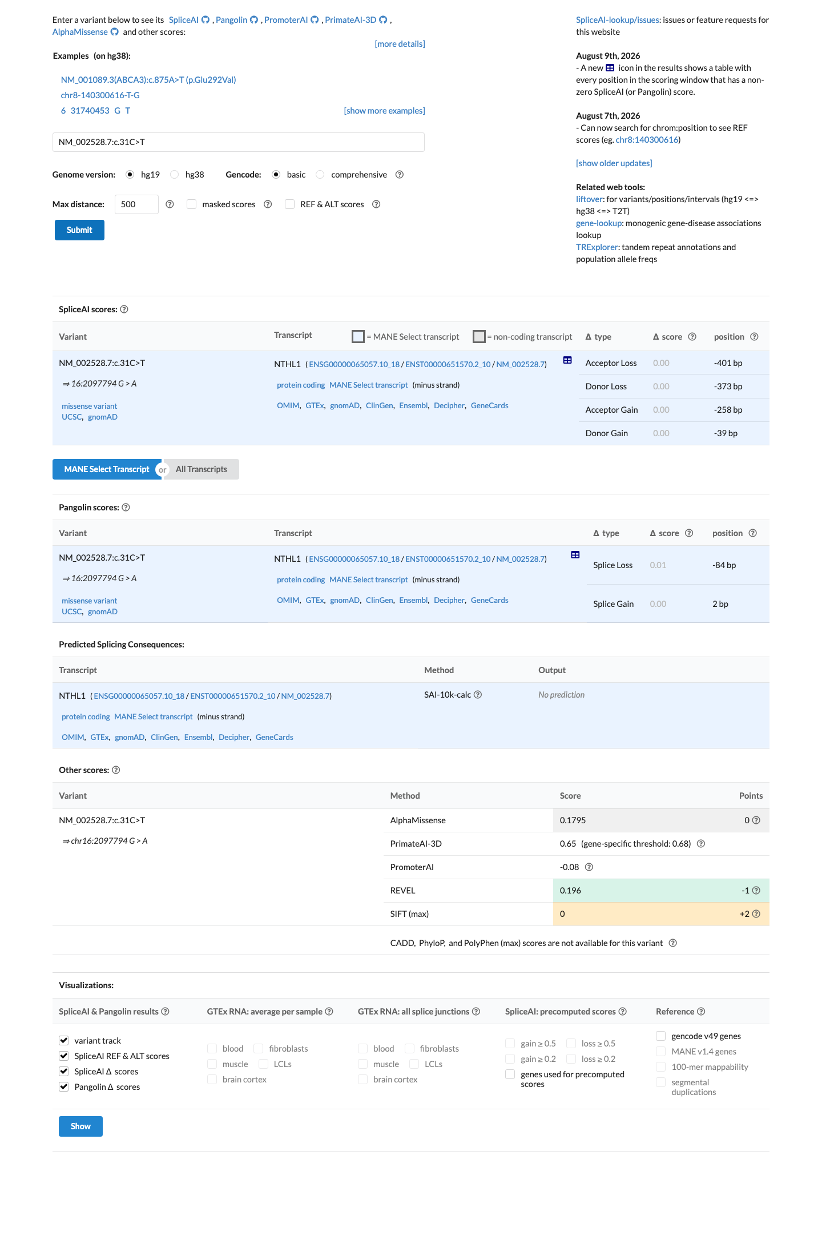
Task: Open ClinGen link in SpliceAI transcript row
Action: coord(380,406)
